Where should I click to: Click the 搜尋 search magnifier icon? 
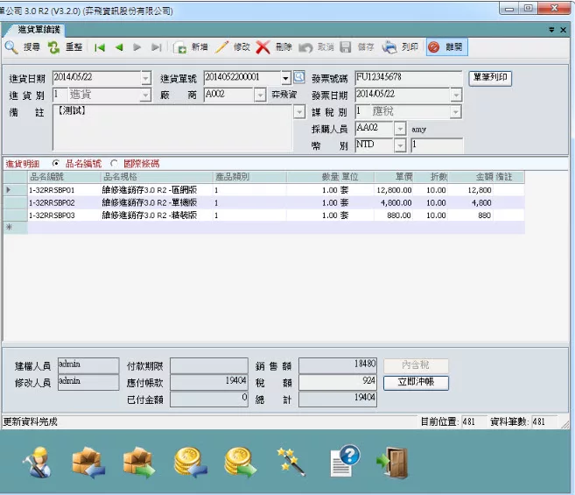pos(11,47)
